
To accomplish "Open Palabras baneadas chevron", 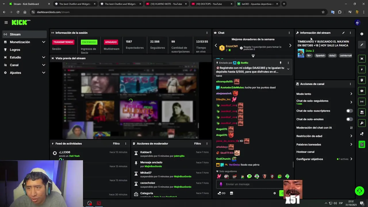I will point(351,144).
